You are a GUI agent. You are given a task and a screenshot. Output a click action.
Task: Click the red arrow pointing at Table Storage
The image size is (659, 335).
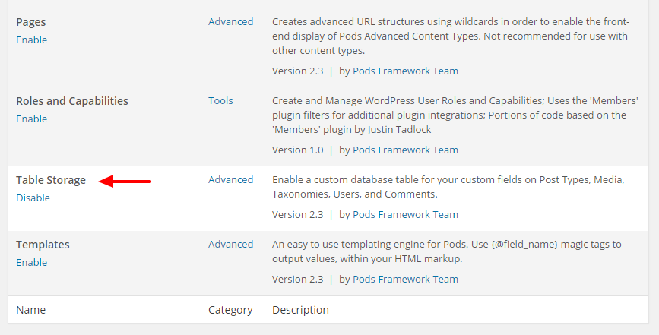126,181
